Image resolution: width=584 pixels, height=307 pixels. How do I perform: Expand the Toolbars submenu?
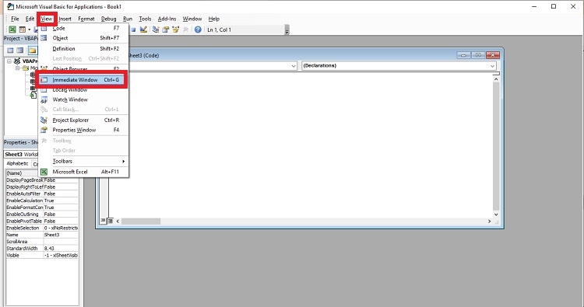(84, 162)
